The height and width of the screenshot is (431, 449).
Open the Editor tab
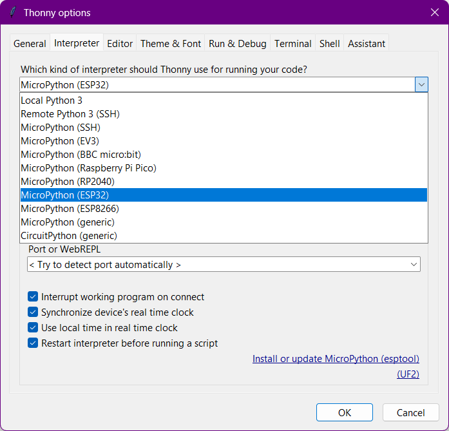coord(120,44)
